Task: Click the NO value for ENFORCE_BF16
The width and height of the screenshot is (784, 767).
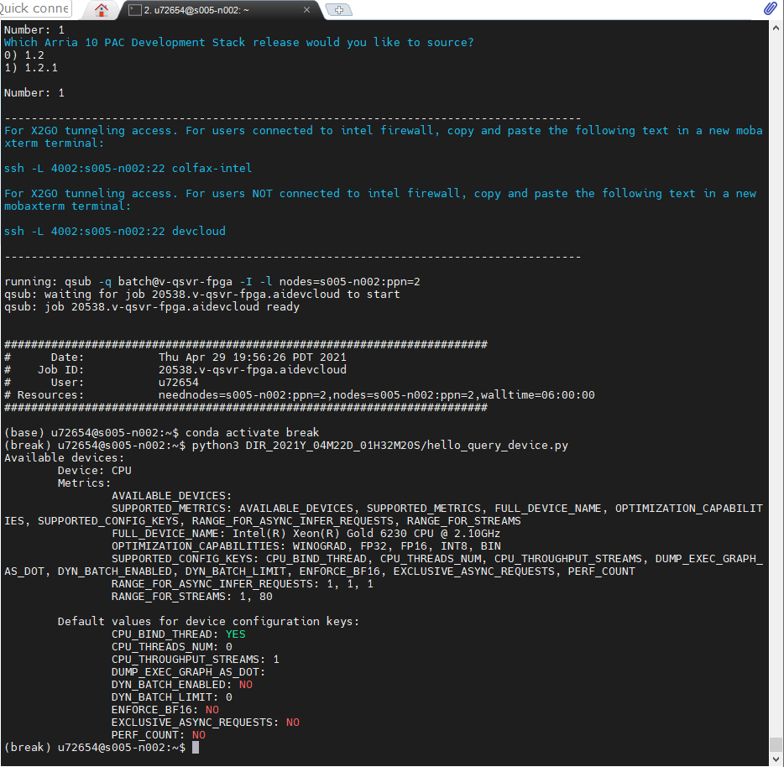Action: pos(212,710)
